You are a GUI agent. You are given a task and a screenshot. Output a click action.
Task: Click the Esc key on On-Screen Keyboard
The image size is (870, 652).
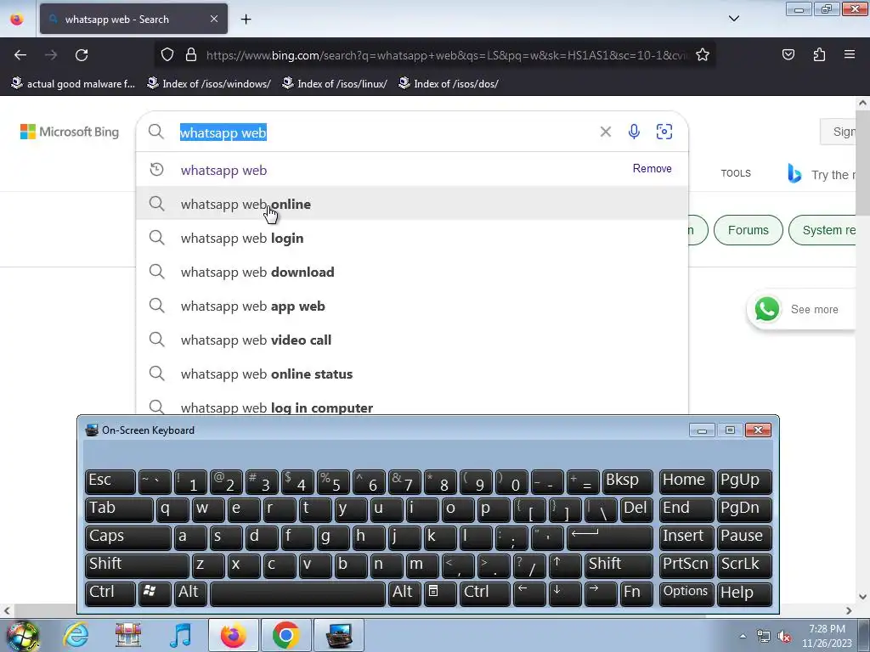coord(110,481)
